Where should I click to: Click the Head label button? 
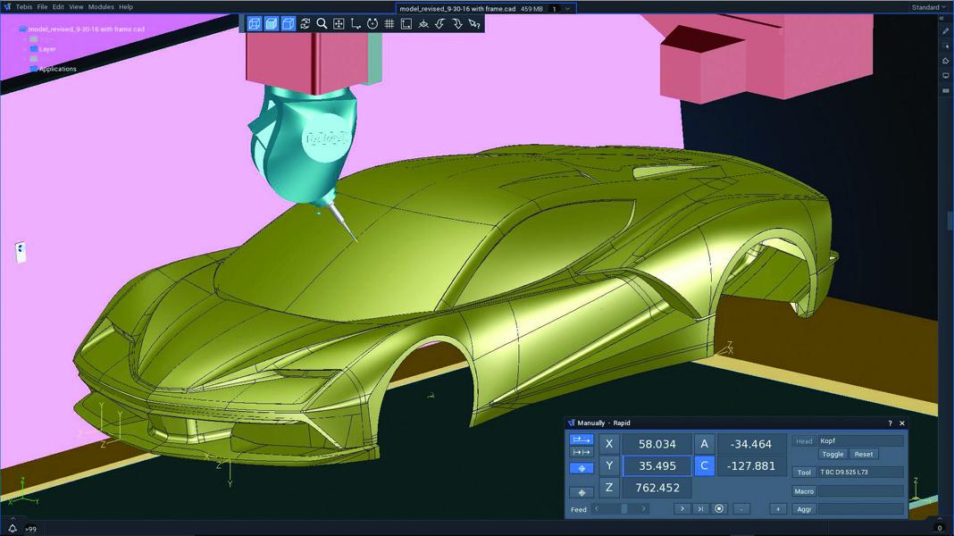coord(804,441)
